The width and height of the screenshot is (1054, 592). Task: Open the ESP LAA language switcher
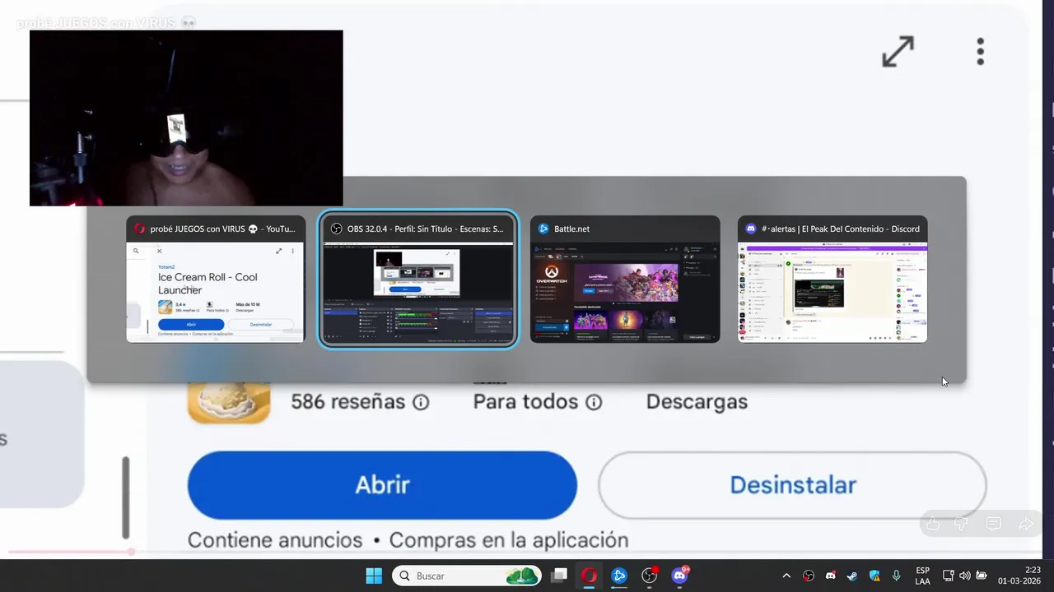point(922,576)
